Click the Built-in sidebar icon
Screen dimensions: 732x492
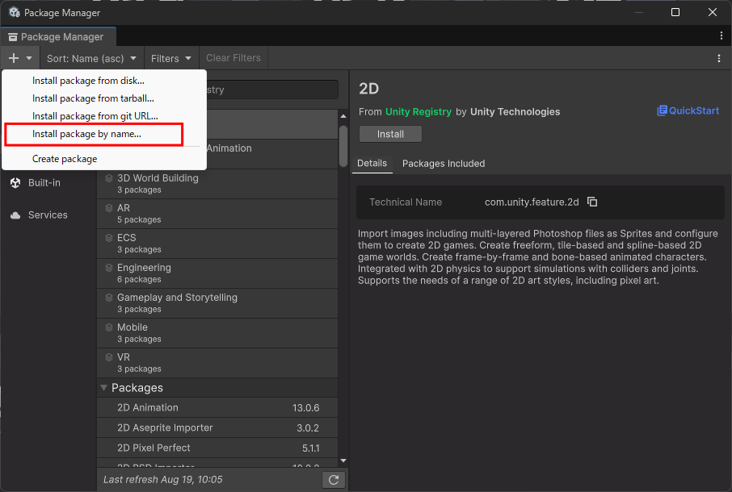15,182
